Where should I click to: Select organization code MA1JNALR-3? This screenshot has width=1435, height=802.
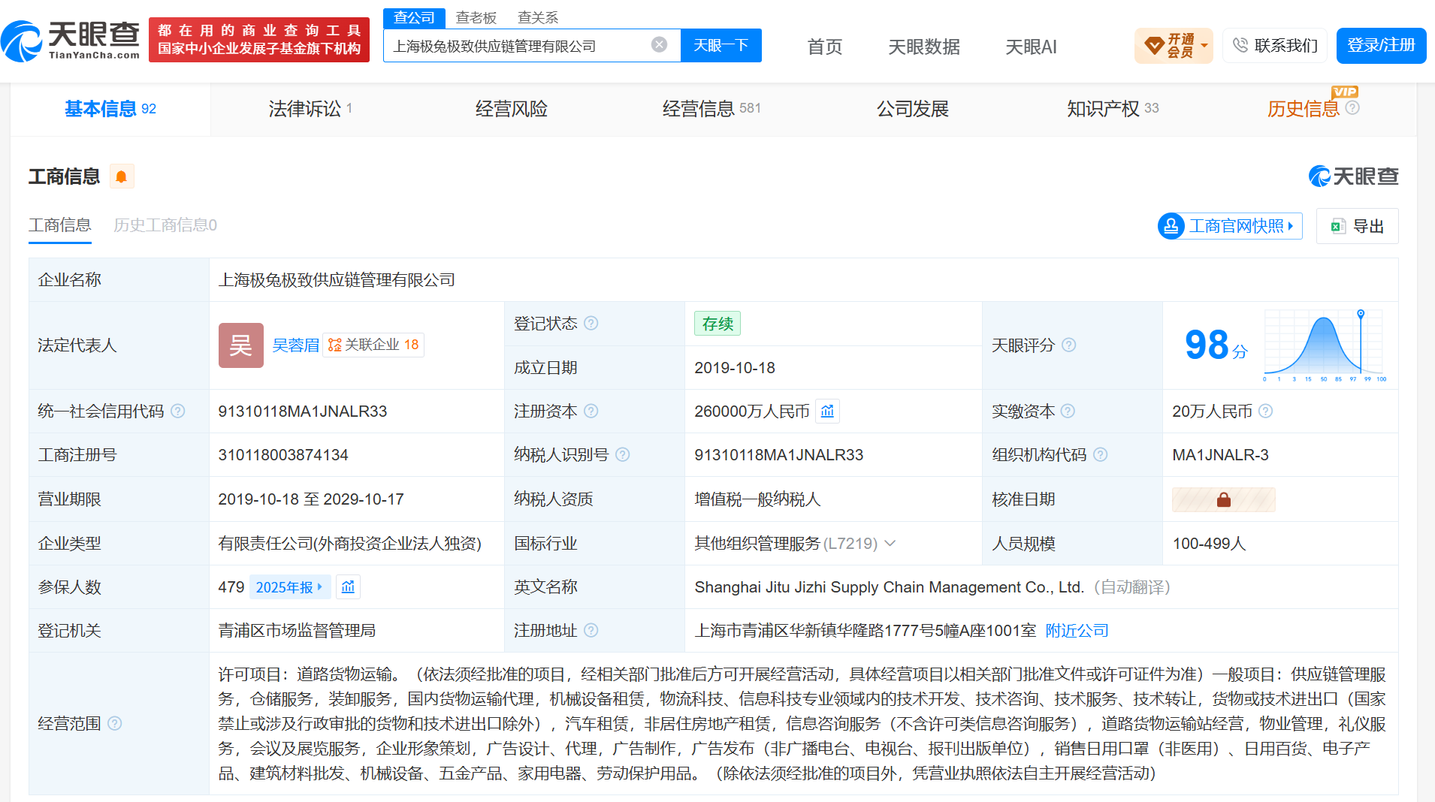(1220, 455)
